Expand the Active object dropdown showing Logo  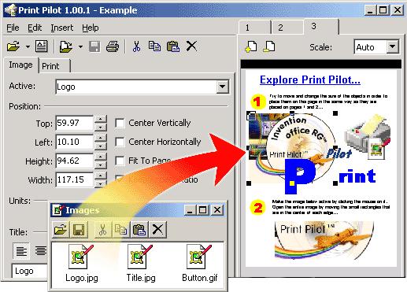tap(222, 87)
